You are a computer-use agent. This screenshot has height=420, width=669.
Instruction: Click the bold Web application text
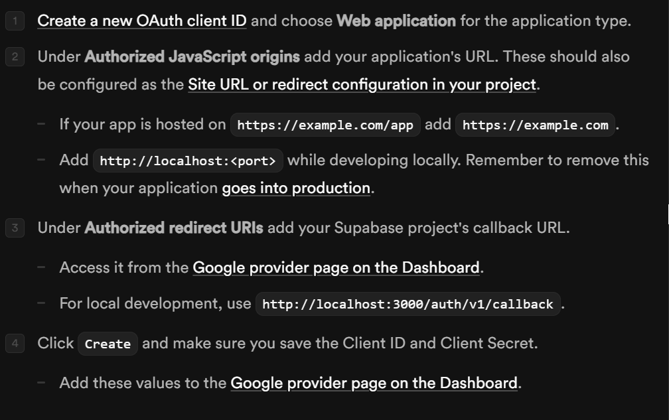pos(396,21)
